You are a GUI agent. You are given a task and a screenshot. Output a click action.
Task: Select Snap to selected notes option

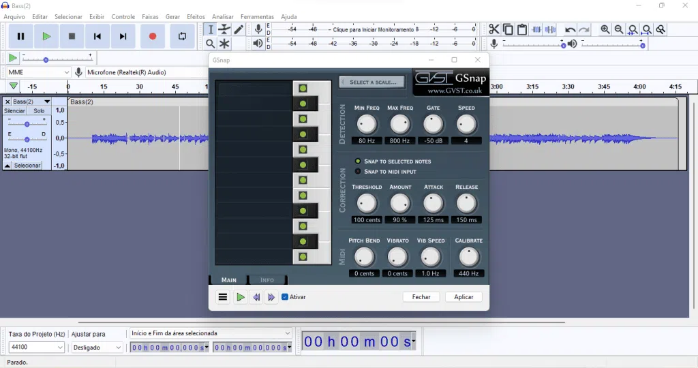pyautogui.click(x=357, y=161)
